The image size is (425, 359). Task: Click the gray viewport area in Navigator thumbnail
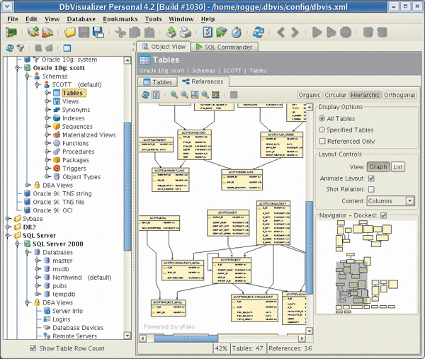pos(352,283)
